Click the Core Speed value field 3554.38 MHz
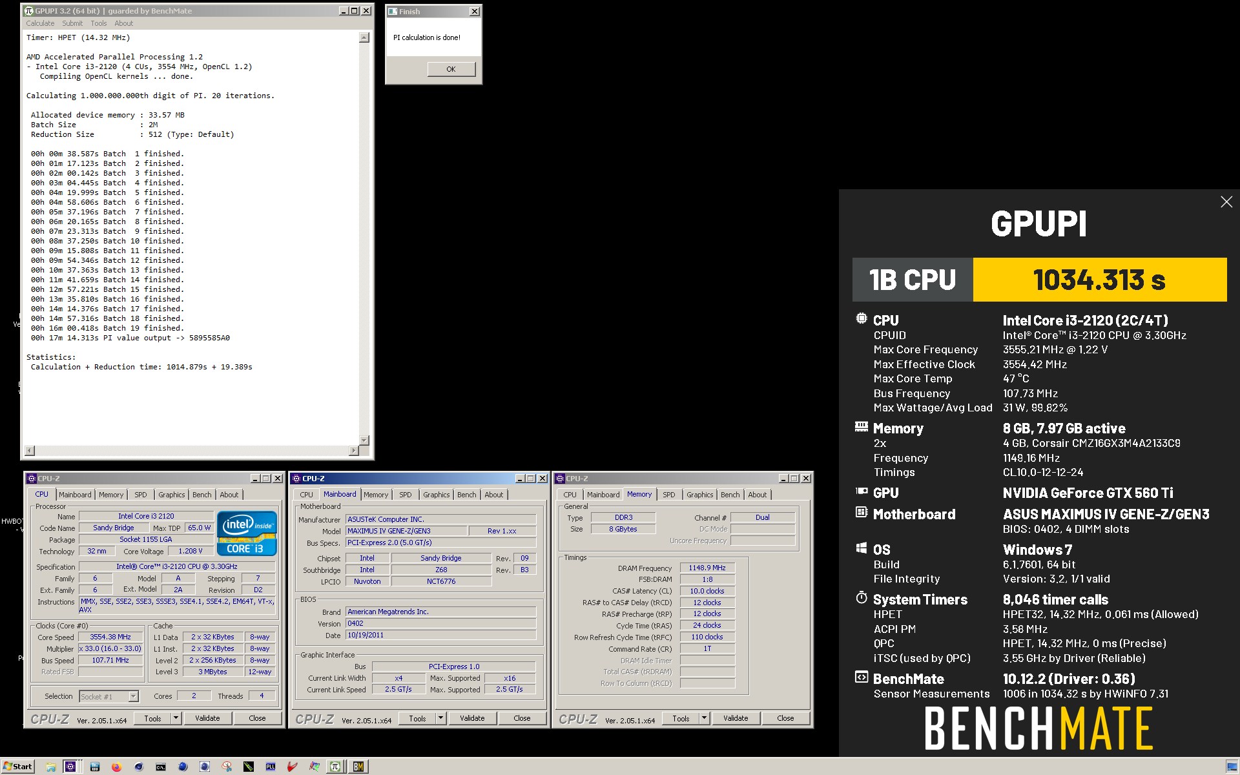 (110, 637)
